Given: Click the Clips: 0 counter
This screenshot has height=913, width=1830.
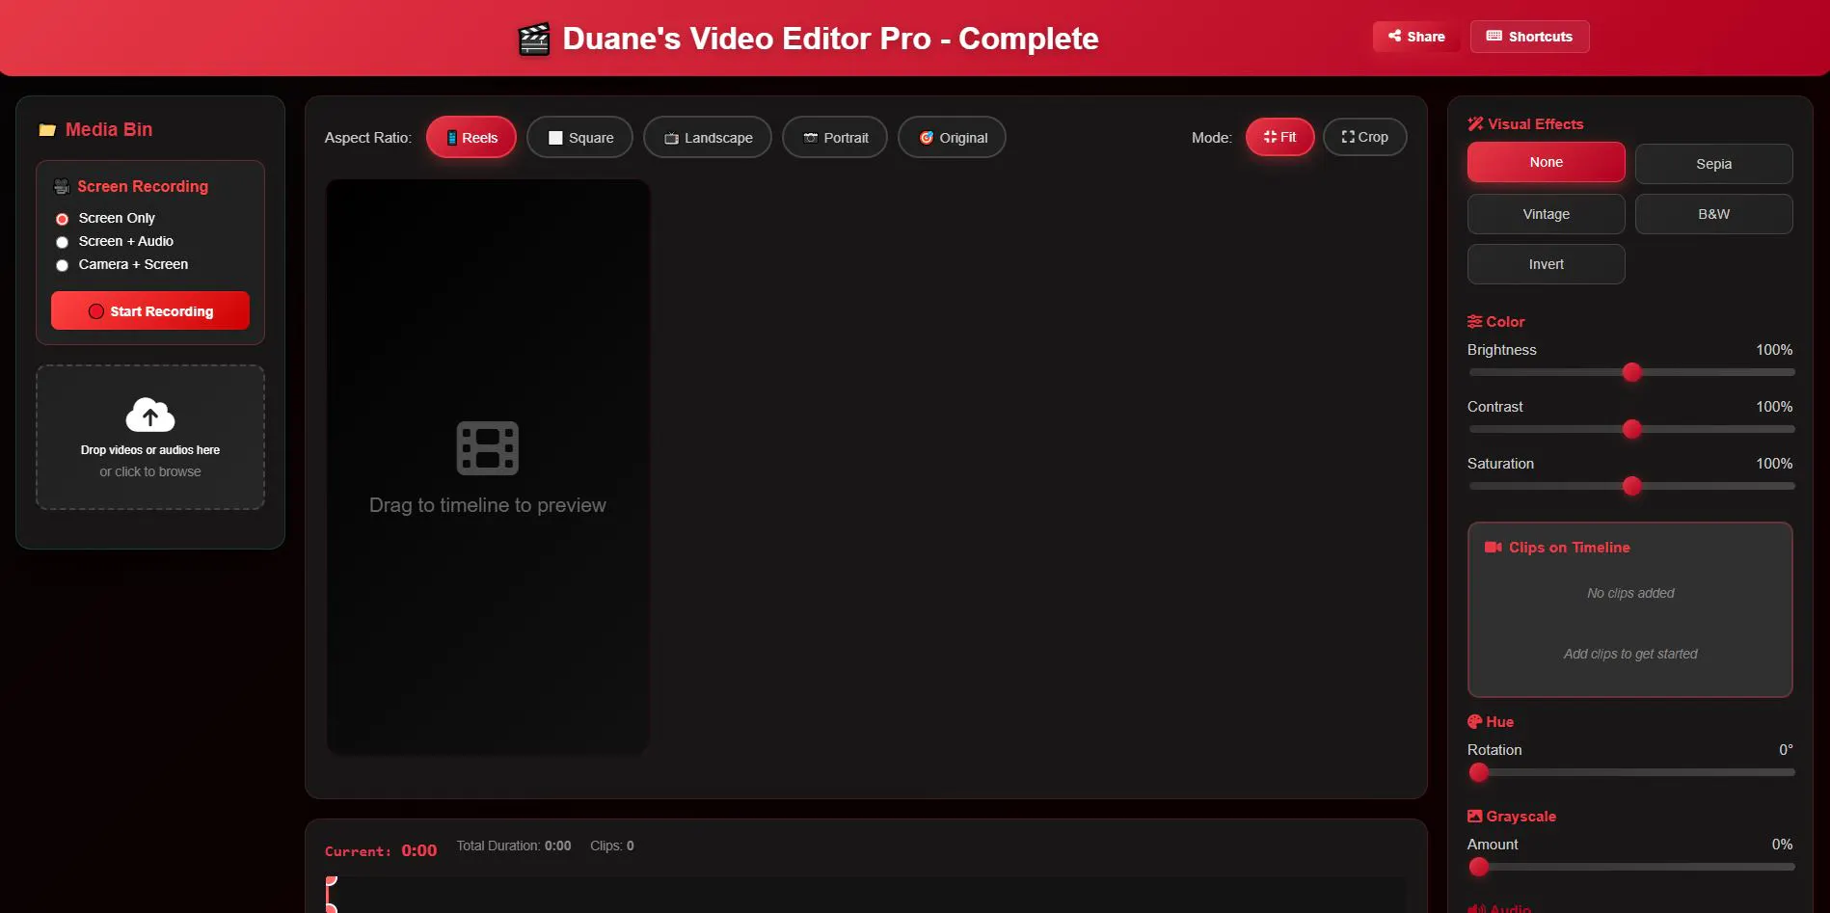Looking at the screenshot, I should click(x=612, y=846).
